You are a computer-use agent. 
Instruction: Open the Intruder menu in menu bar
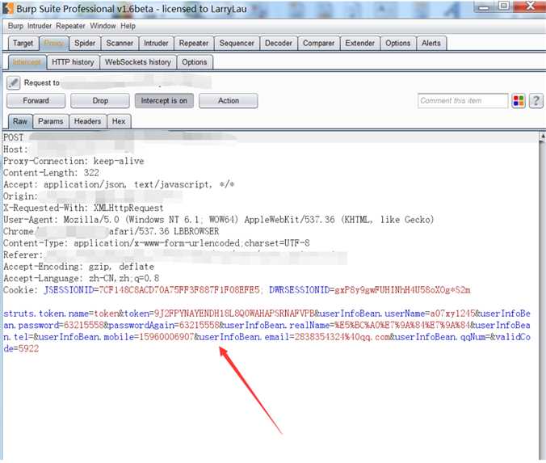click(x=40, y=26)
